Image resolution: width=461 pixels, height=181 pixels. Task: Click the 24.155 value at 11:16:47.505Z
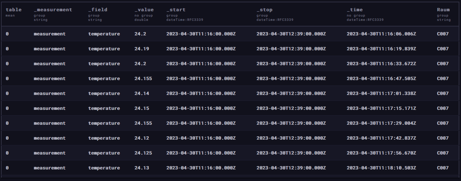click(x=143, y=78)
